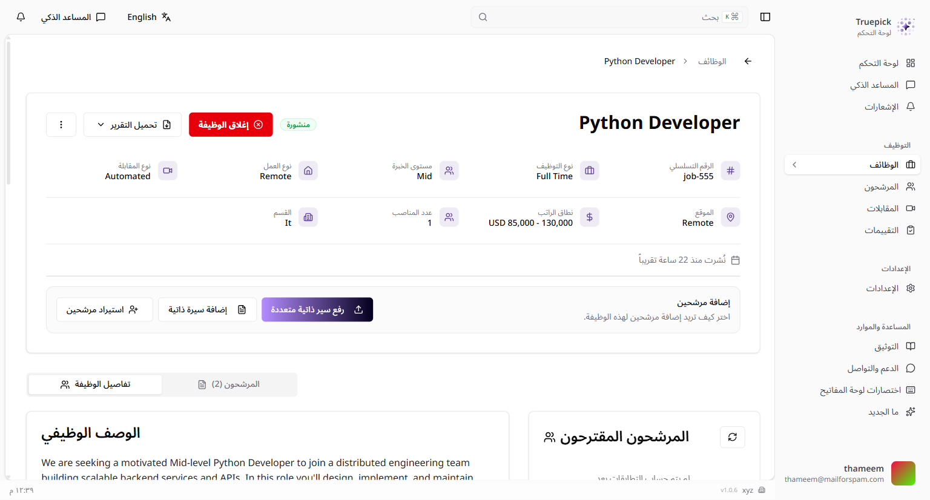Click the thameem user avatar swatch
This screenshot has width=930, height=500.
903,473
